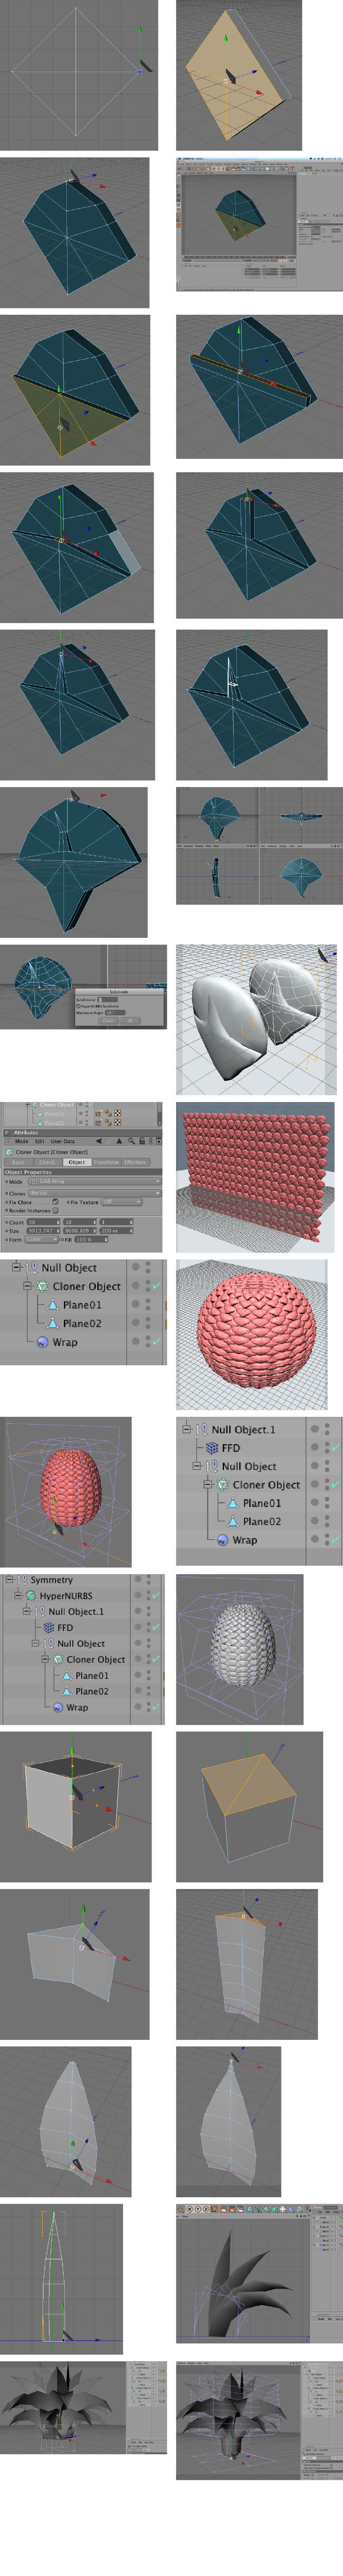
Task: Open the Basic tab in Attributes
Action: pos(18,1163)
